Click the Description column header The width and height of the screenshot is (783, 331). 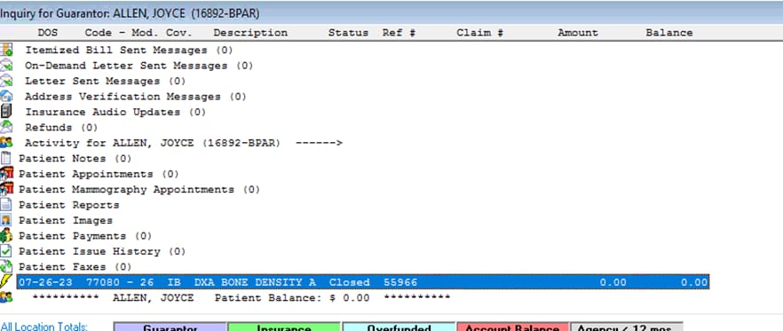click(x=250, y=33)
